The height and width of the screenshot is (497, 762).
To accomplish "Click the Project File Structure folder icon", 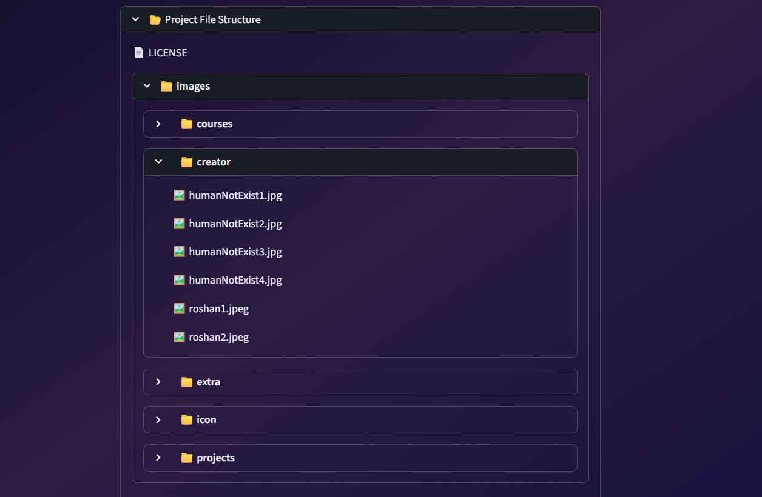I will tap(154, 19).
